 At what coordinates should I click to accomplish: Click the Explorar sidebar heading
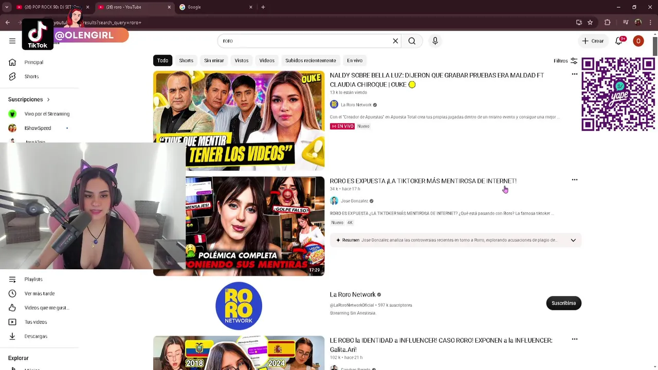19,358
